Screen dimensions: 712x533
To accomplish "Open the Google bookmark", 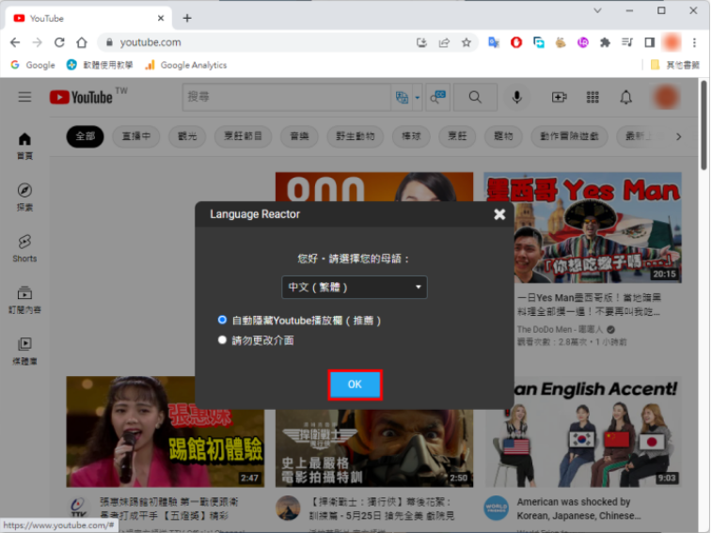I will coord(33,65).
